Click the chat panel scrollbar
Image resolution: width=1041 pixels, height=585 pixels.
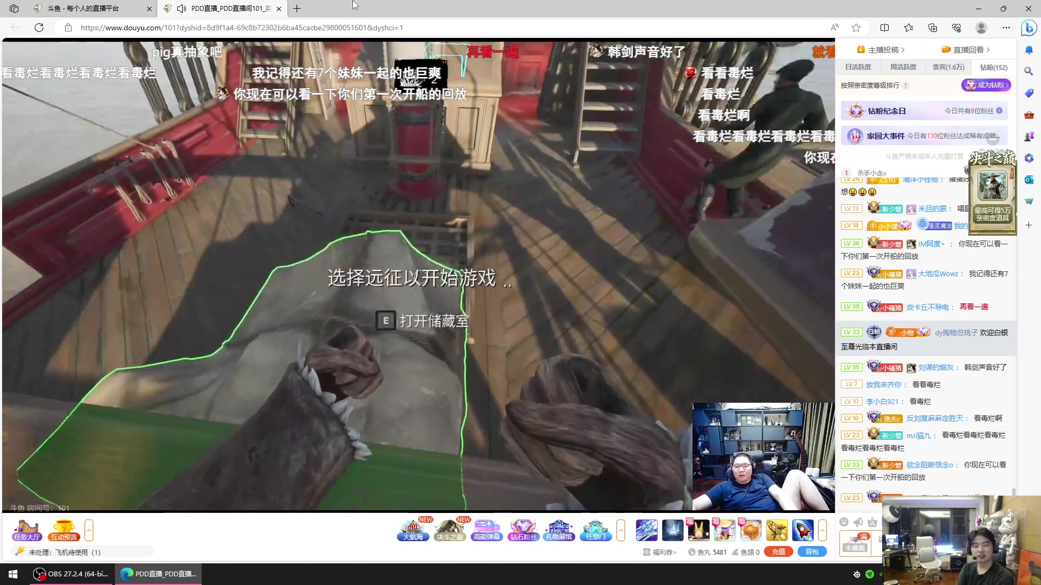click(1013, 491)
